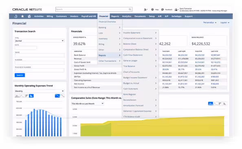Open the Documents menu
Image resolution: width=242 pixels, height=149 pixels.
tap(140, 16)
